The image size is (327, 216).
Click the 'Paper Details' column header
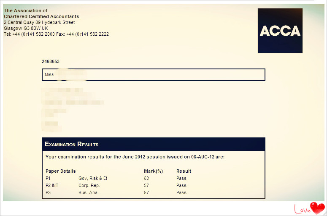pos(61,171)
